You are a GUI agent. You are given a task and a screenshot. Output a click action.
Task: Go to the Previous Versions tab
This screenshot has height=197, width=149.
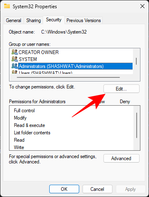click(84, 20)
